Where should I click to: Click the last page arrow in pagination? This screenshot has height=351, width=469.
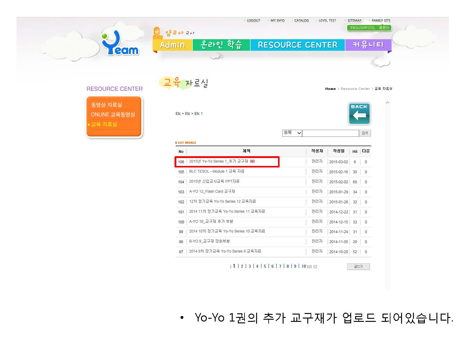(x=315, y=267)
